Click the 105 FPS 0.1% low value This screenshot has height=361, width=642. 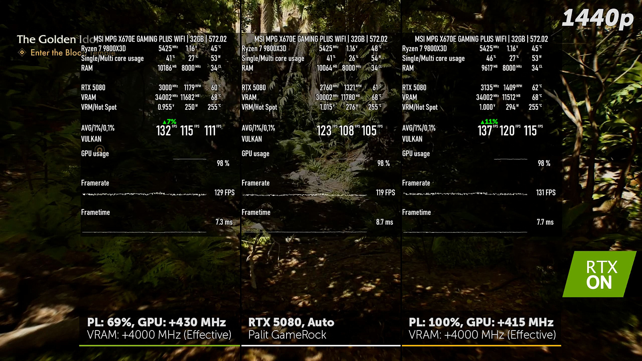point(372,130)
